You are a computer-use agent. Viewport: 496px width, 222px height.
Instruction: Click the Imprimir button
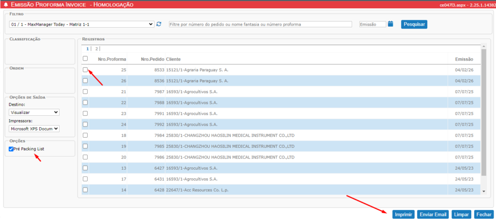(x=403, y=214)
